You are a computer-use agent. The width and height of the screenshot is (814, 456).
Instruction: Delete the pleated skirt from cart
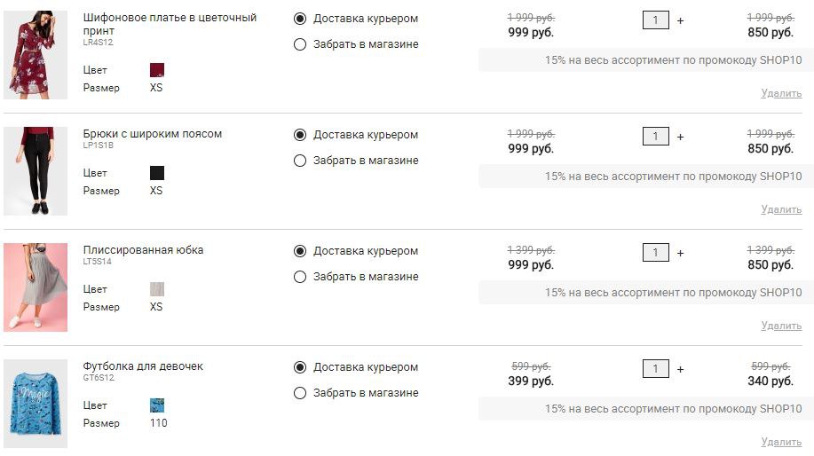[781, 326]
